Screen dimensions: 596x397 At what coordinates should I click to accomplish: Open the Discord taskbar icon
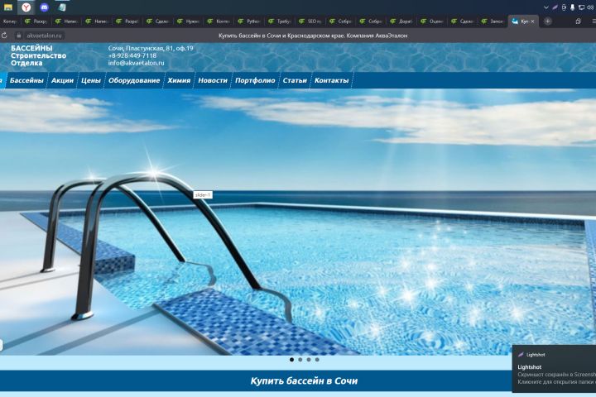(44, 7)
